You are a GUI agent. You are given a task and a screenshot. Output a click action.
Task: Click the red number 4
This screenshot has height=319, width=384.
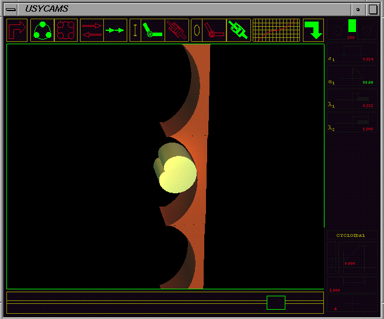(336, 309)
